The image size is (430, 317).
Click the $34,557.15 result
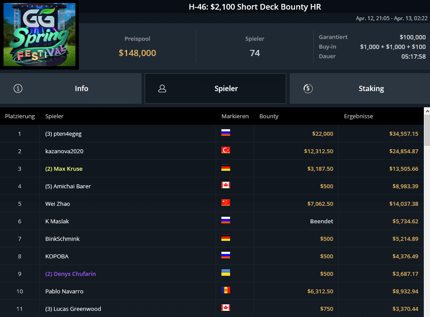(x=404, y=134)
